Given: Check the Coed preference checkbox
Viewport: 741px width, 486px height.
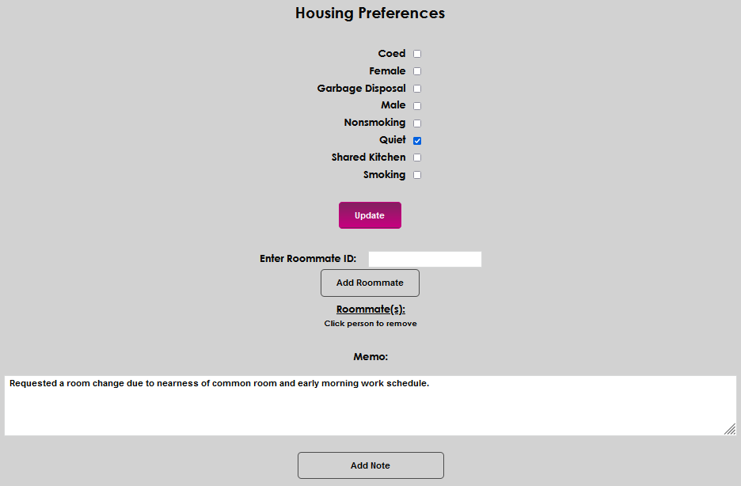Looking at the screenshot, I should (416, 53).
